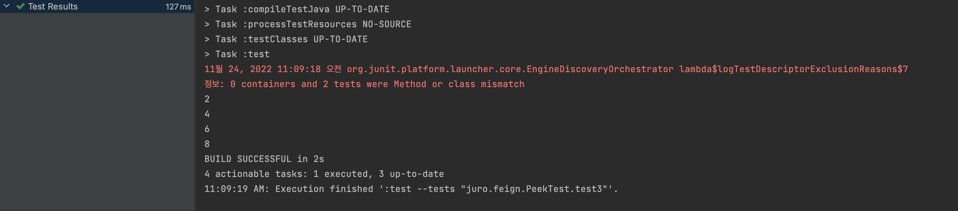This screenshot has width=958, height=211.
Task: Click output line showing number 6
Action: pos(207,129)
